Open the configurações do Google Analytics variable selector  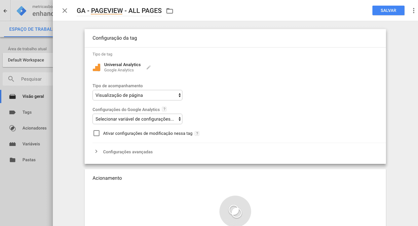point(137,119)
